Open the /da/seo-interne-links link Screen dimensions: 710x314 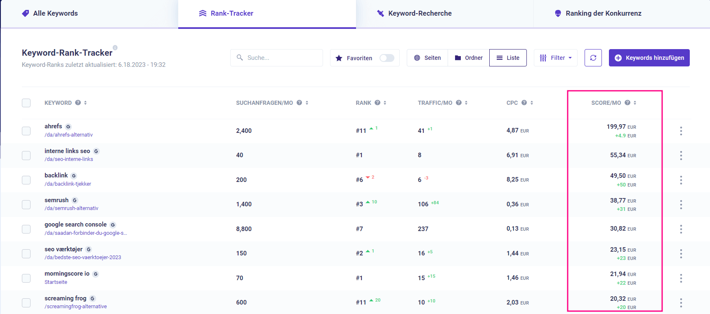69,159
